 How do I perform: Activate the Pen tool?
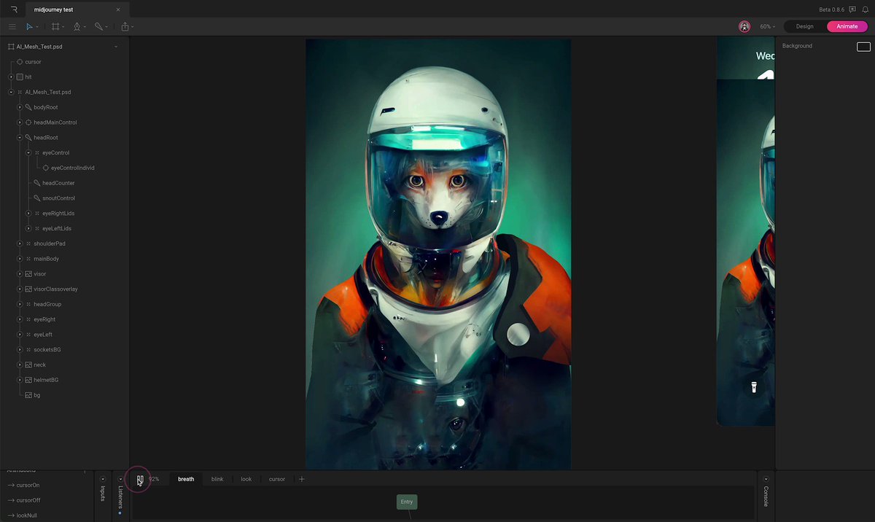[x=77, y=26]
